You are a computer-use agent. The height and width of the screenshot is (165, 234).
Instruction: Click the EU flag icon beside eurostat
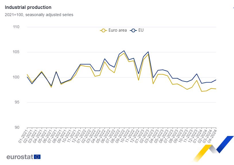pyautogui.click(x=37, y=157)
